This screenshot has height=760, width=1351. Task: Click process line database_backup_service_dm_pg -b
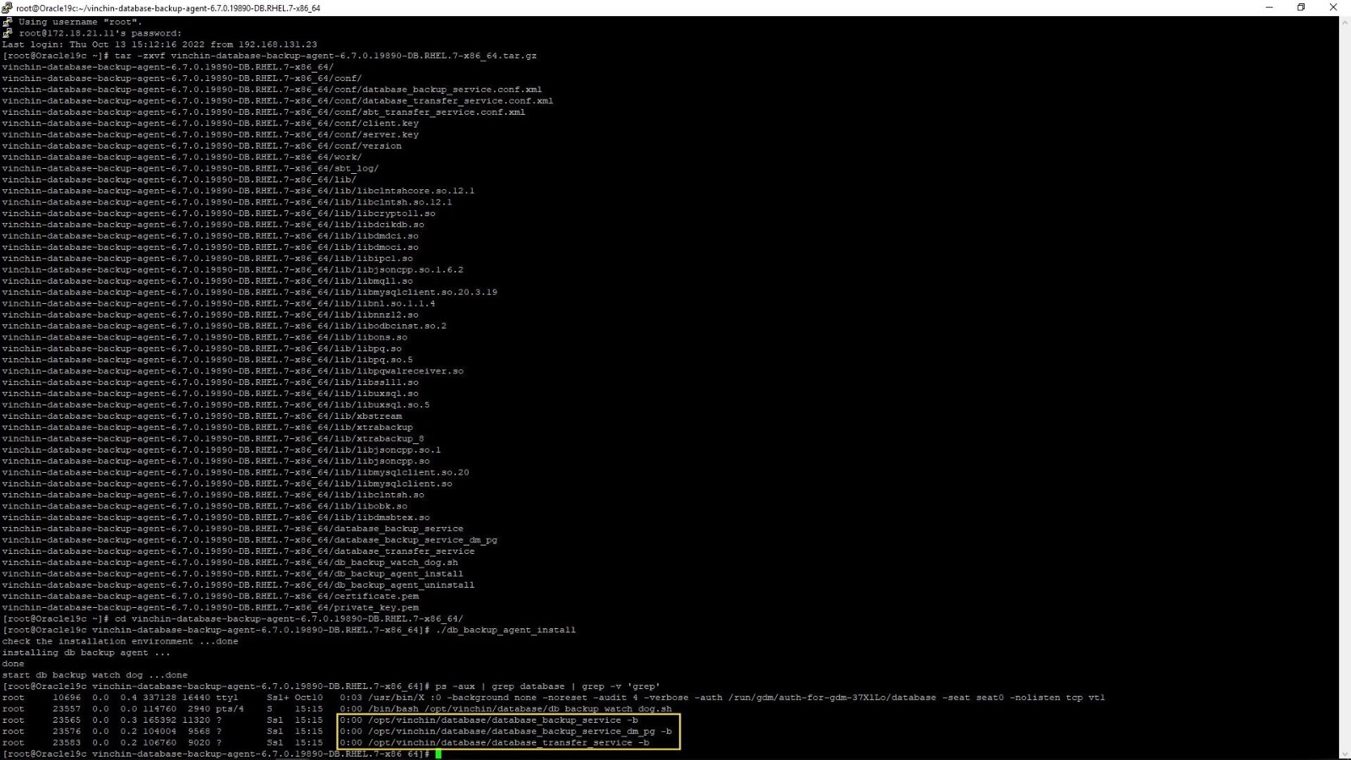point(337,731)
